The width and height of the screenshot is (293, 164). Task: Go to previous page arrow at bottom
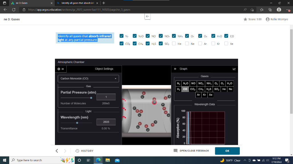[57, 151]
